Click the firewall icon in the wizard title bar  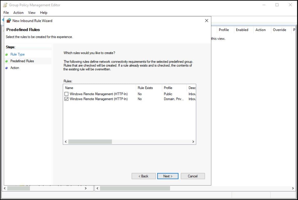[x=9, y=21]
